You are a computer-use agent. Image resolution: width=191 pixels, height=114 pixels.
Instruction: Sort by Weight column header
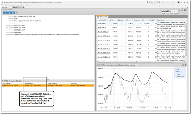coord(151,20)
